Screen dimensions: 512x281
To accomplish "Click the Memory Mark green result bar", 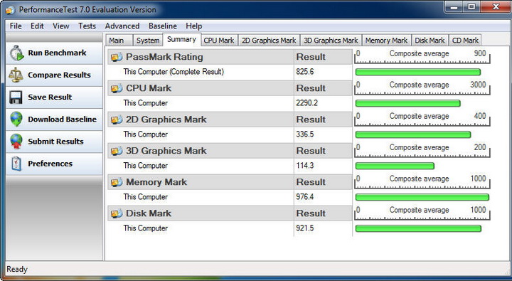I will tap(422, 197).
